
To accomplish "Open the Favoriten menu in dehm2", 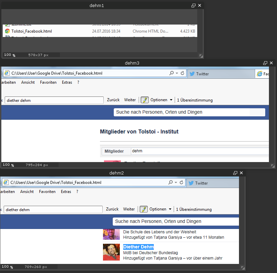I will (x=47, y=192).
